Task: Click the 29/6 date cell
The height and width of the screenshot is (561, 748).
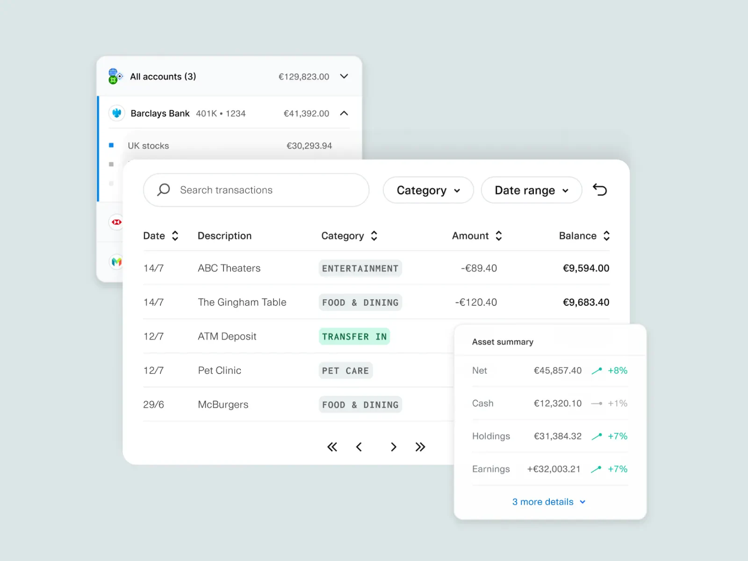Action: coord(153,404)
